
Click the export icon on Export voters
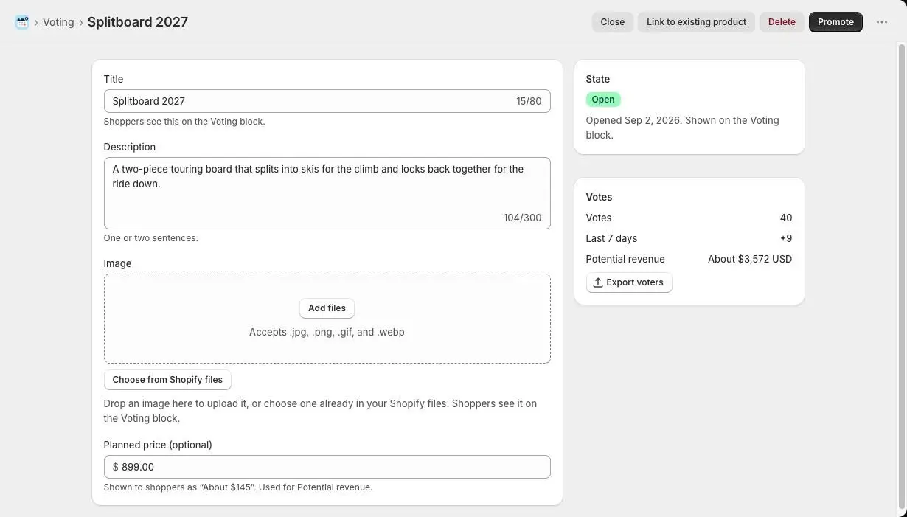(598, 282)
